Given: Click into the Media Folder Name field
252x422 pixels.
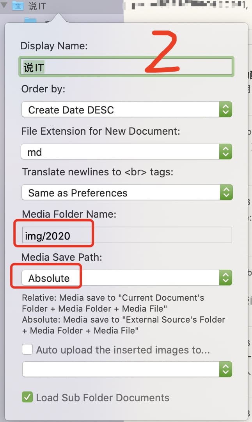Looking at the screenshot, I should pyautogui.click(x=126, y=235).
